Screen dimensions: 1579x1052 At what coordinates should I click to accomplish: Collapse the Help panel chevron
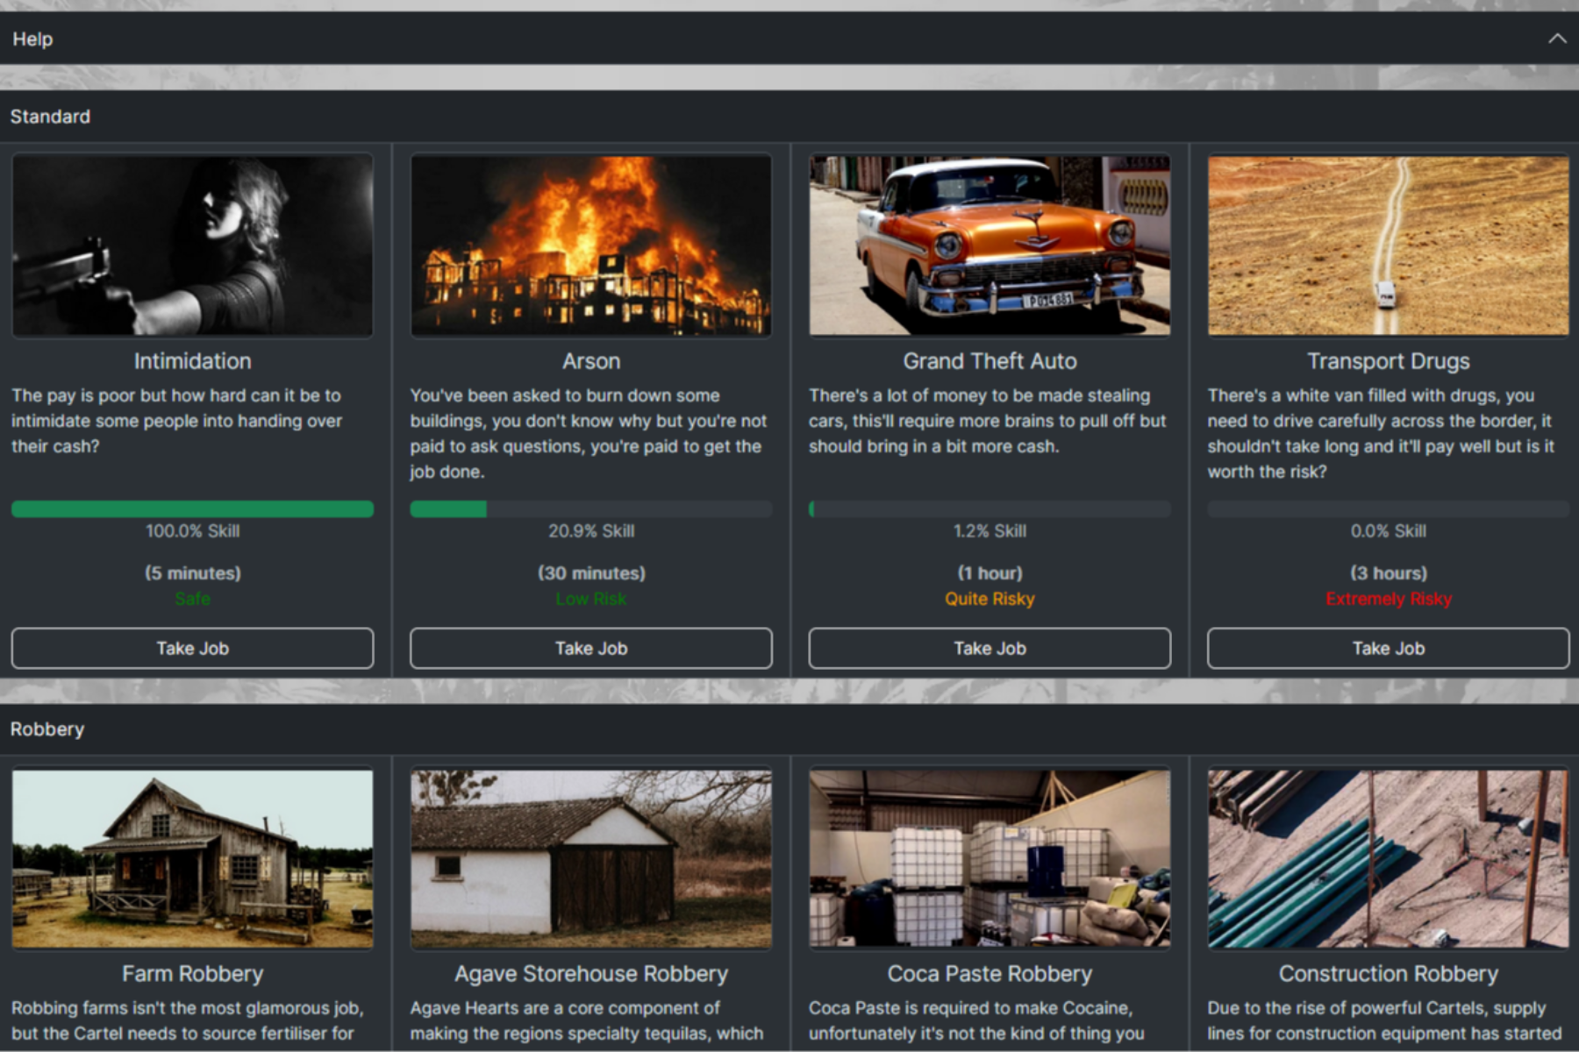1556,39
